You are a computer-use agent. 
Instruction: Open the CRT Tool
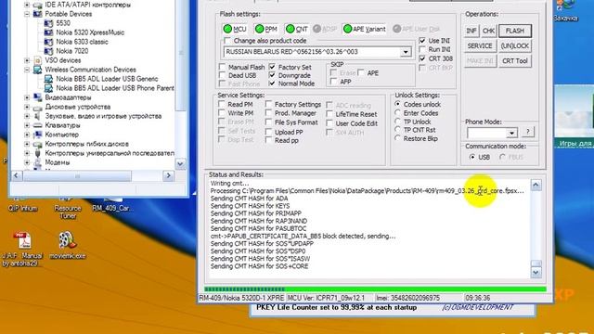tap(515, 61)
